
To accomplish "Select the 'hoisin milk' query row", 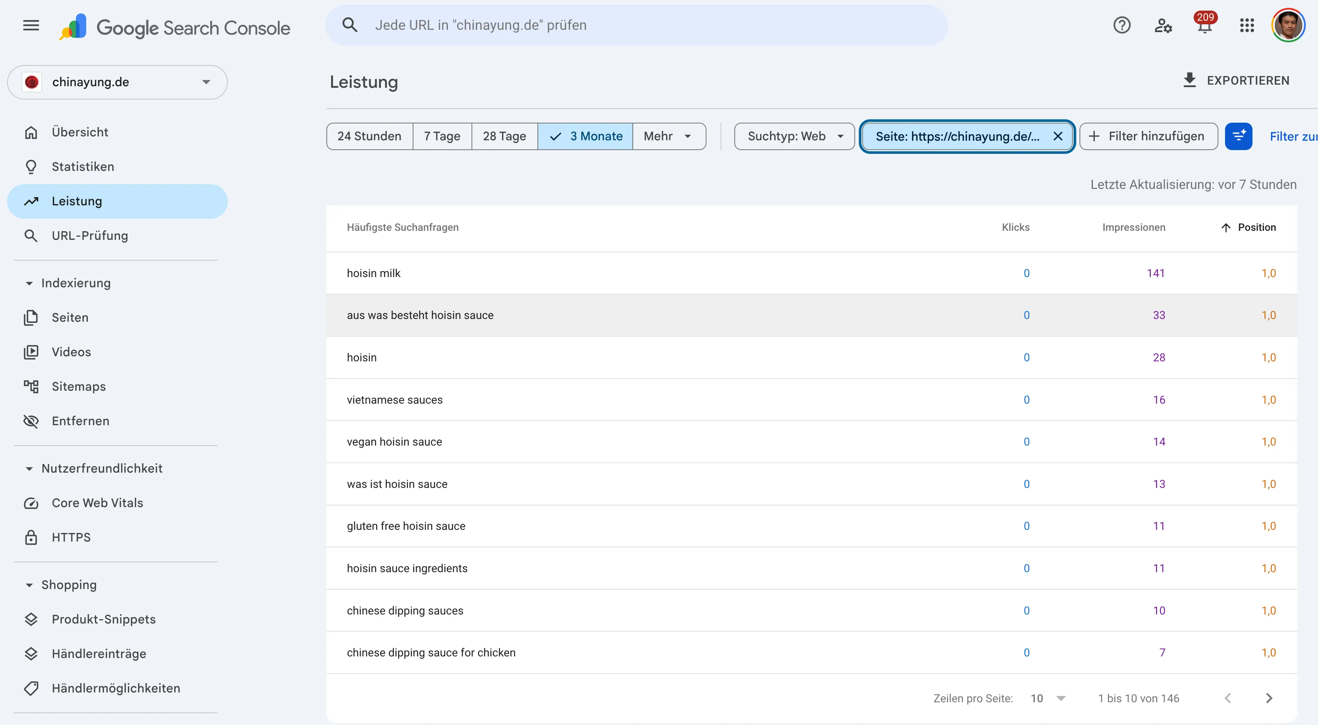I will coord(812,274).
